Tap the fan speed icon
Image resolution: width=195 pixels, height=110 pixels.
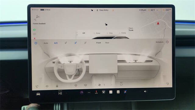coord(100,85)
